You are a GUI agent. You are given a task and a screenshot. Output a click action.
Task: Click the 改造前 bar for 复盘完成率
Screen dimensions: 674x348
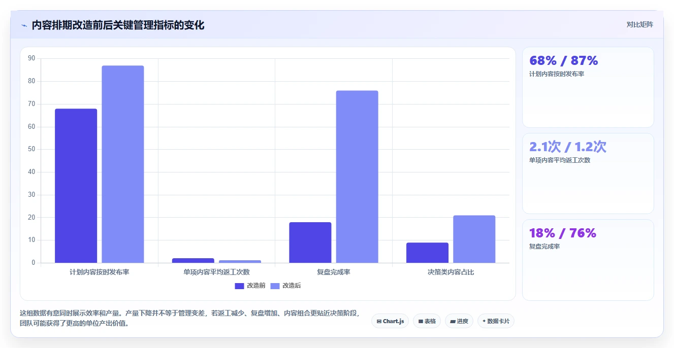click(x=310, y=242)
